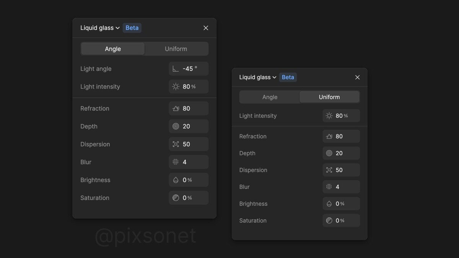Click the light angle icon in left panel
This screenshot has width=459, height=258.
(176, 69)
